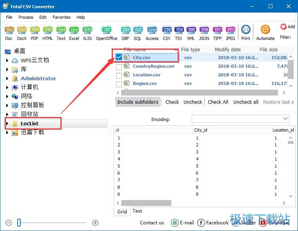Open the Edit menu
Screen dimensions: 298x231
point(43,17)
